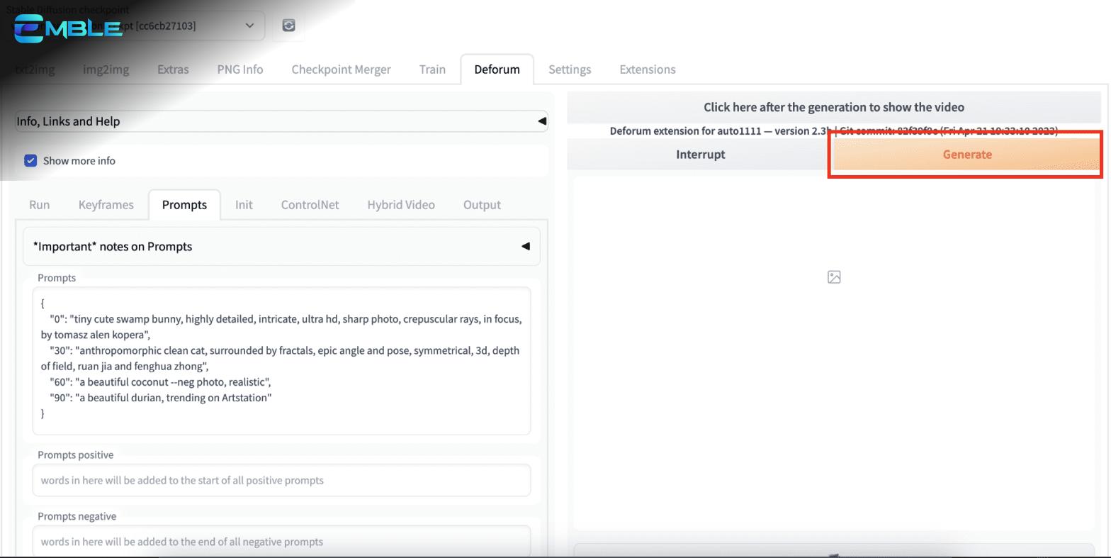Click the Interrupt button
Viewport: 1111px width, 558px height.
[700, 155]
